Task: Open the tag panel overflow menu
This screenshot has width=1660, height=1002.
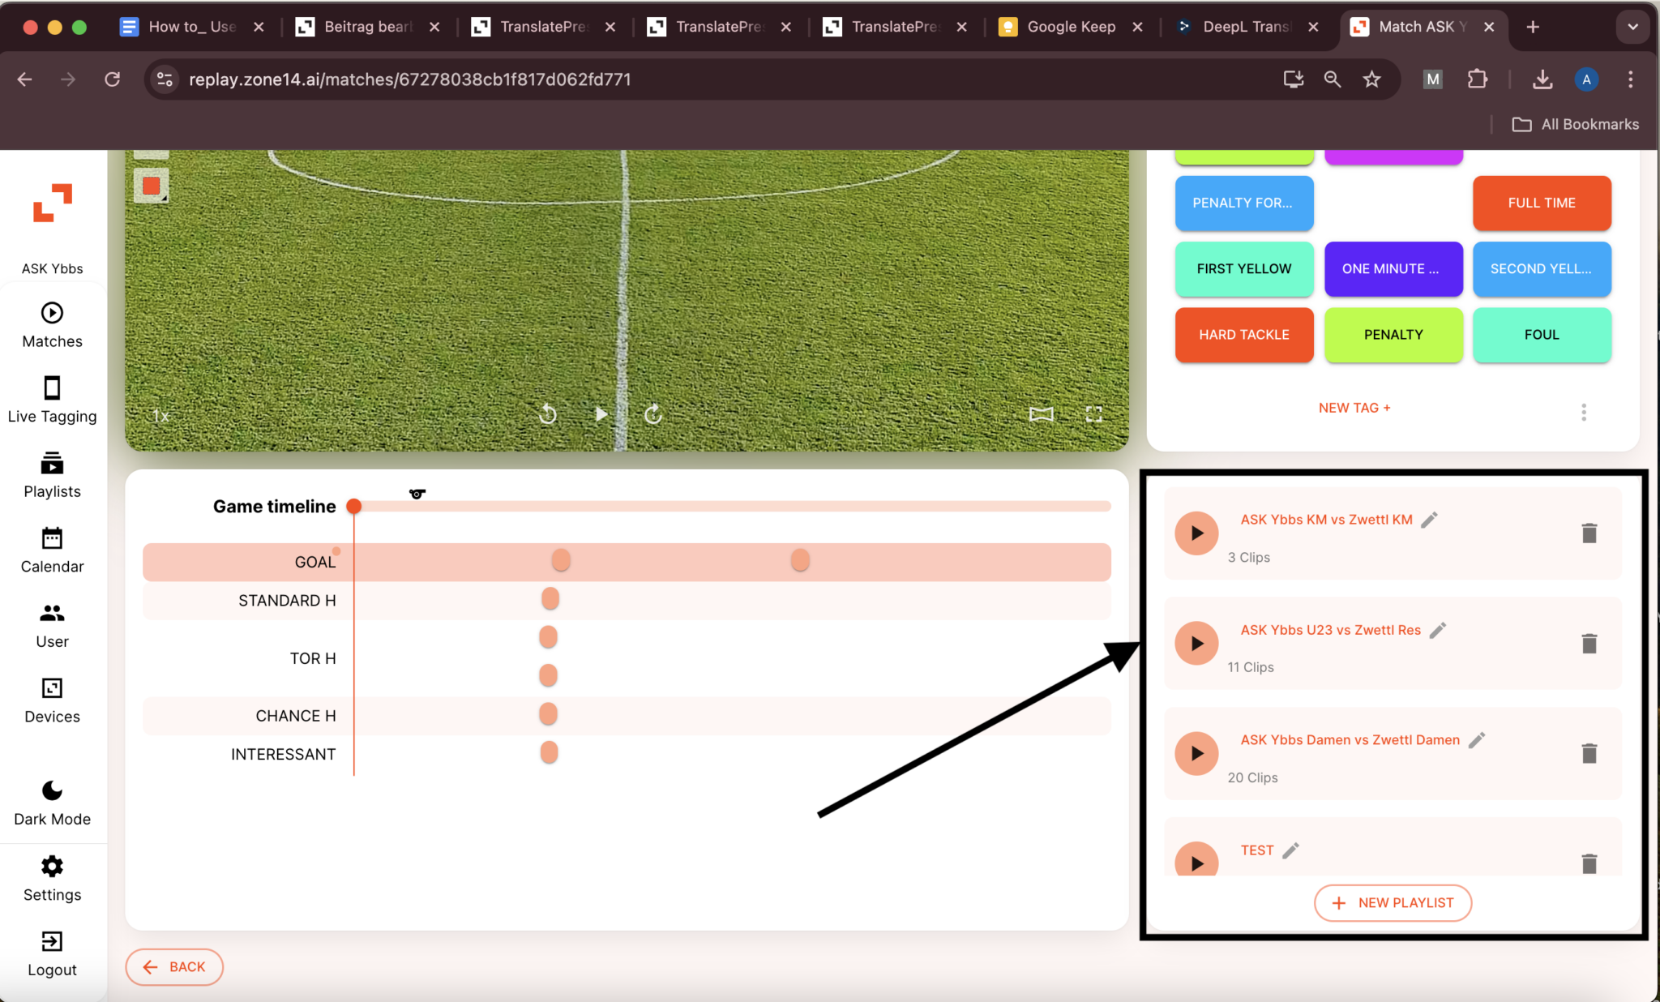Action: pyautogui.click(x=1583, y=412)
